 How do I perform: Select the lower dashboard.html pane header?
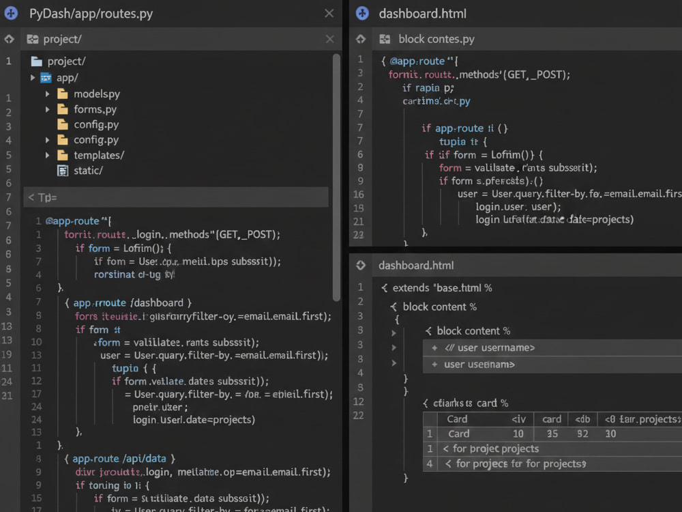416,265
